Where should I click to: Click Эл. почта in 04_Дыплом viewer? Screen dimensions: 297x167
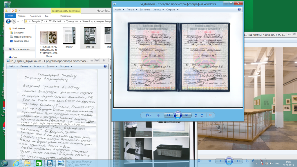[x=145, y=10]
